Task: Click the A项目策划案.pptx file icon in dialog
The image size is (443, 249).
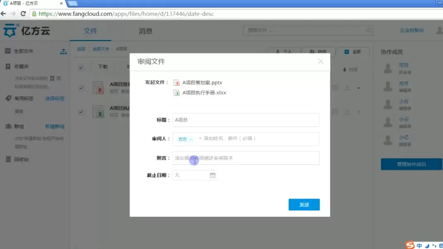Action: point(176,82)
